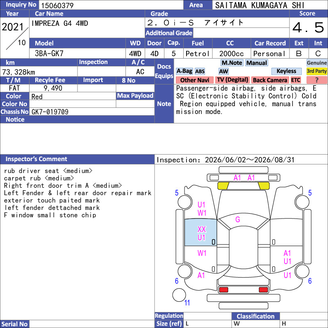Image resolution: width=328 pixels, height=328 pixels.
Task: Click the left red tail light
Action: [223, 290]
